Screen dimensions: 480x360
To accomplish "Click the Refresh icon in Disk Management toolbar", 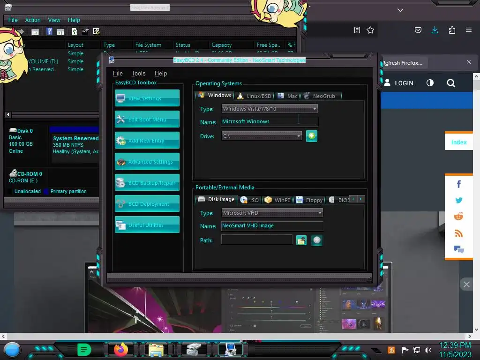I will 75,31.
